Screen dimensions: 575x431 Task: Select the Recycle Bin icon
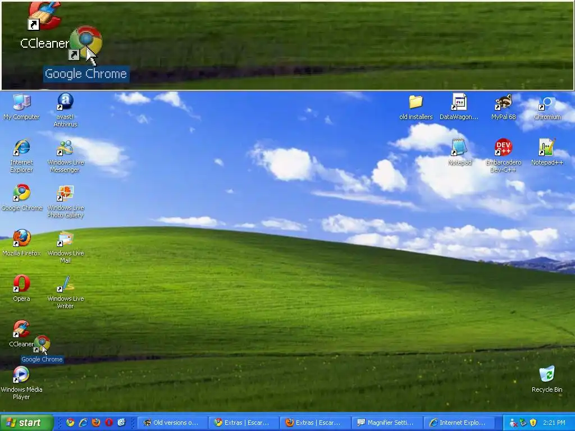click(547, 379)
